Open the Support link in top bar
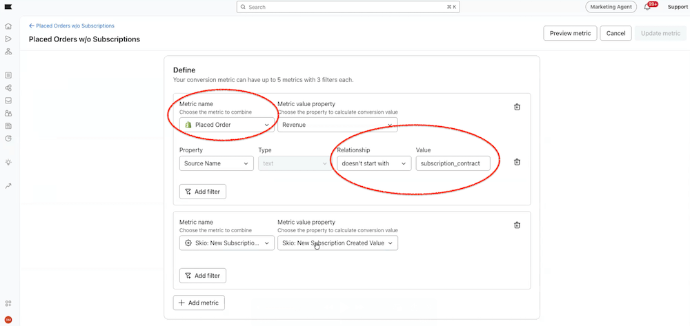The width and height of the screenshot is (690, 326). click(x=678, y=7)
